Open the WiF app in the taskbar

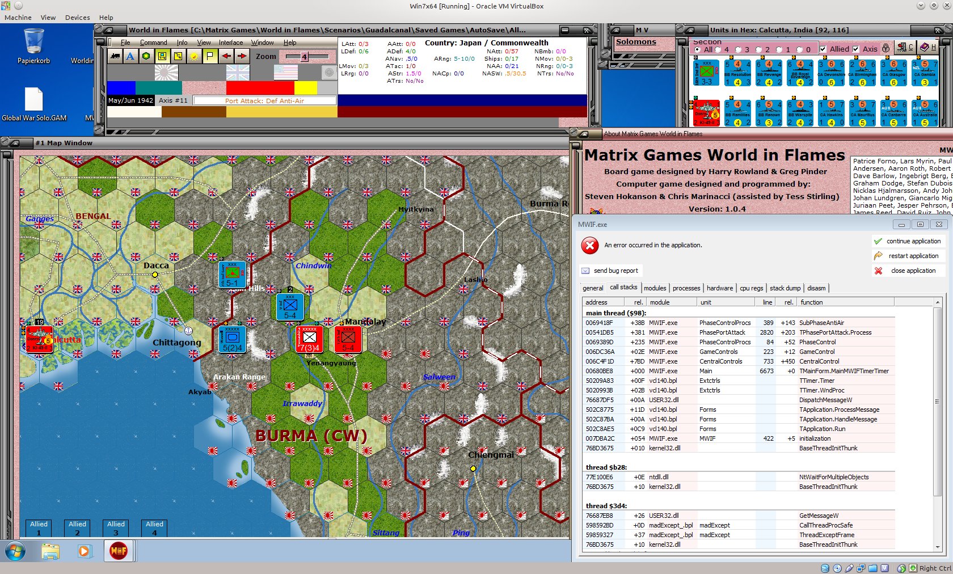click(119, 551)
